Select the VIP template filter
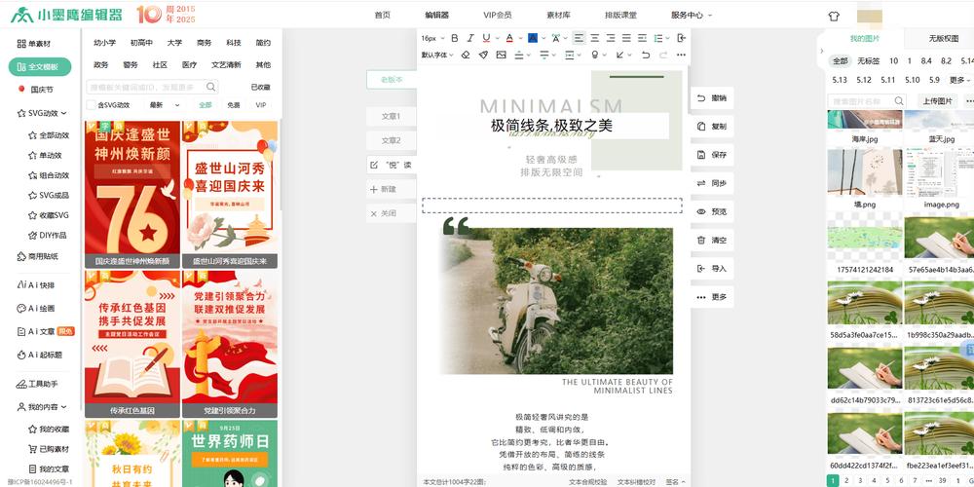Viewport: 974px width, 487px height. click(x=260, y=105)
